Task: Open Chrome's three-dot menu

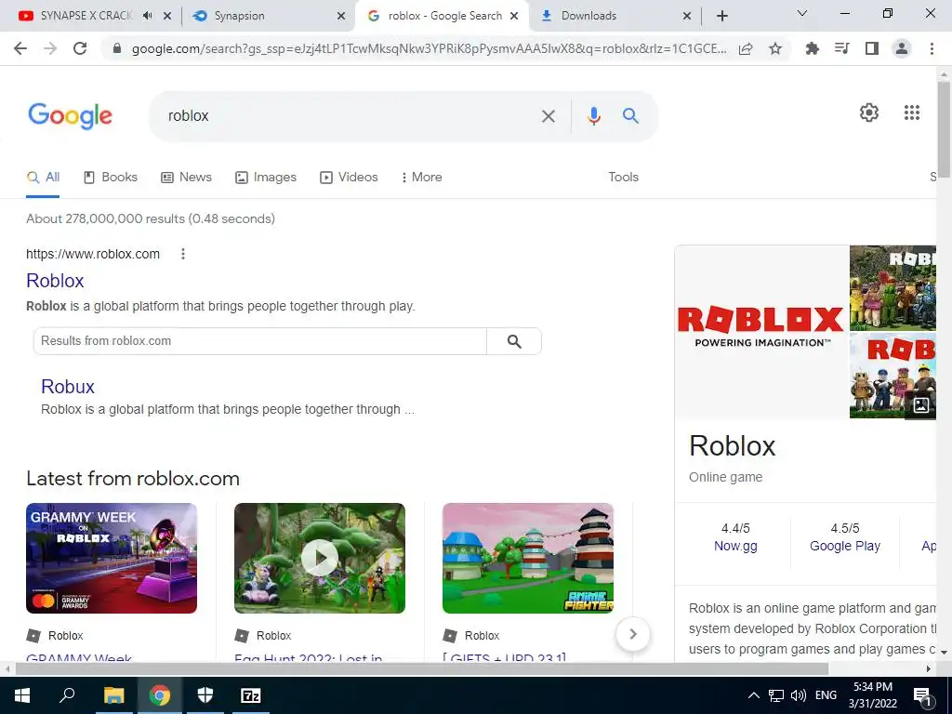Action: 932,48
